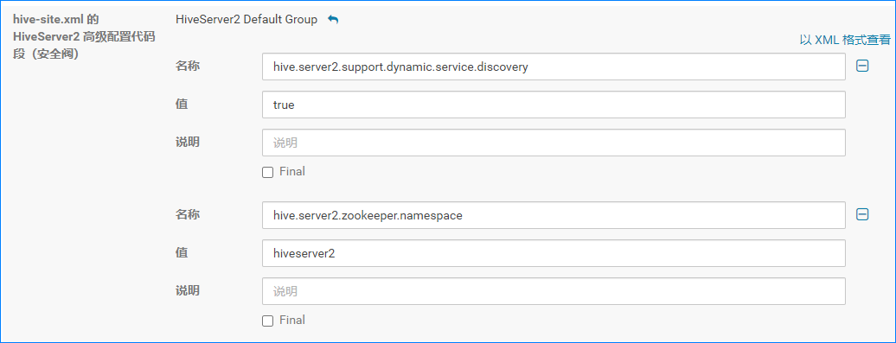The height and width of the screenshot is (343, 896).
Task: Click the 说明 field of the zookeeper.namespace property
Action: pos(554,291)
